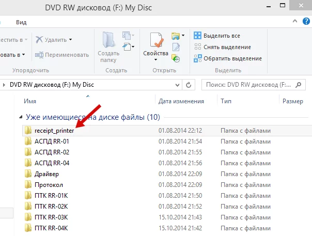Screen dimensions: 312x236
Task: Select the Протокол folder name
Action: pos(49,185)
